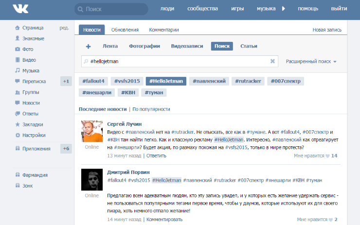Screen dimensions: 360x225
Task: Select the #янешарли hashtag chip
Action: pyautogui.click(x=97, y=93)
